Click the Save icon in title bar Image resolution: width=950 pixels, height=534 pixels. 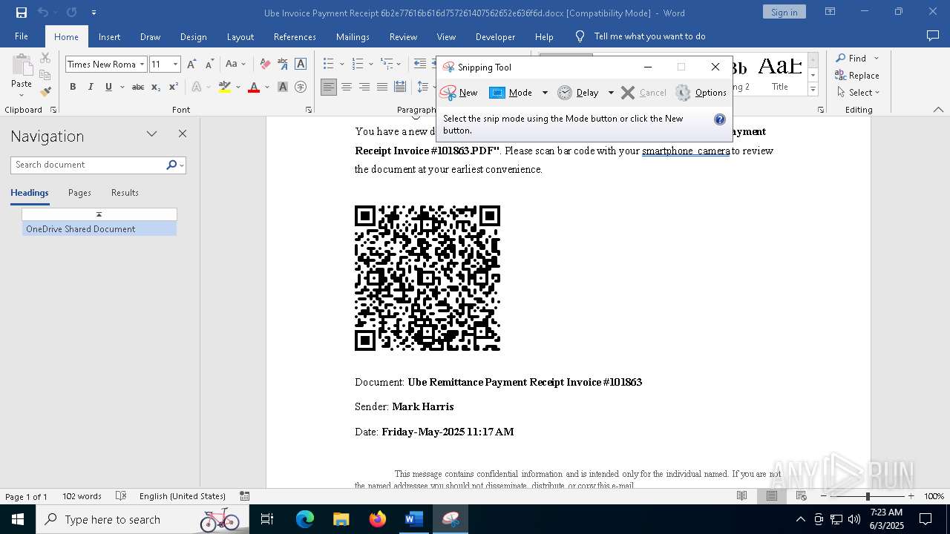pos(22,13)
